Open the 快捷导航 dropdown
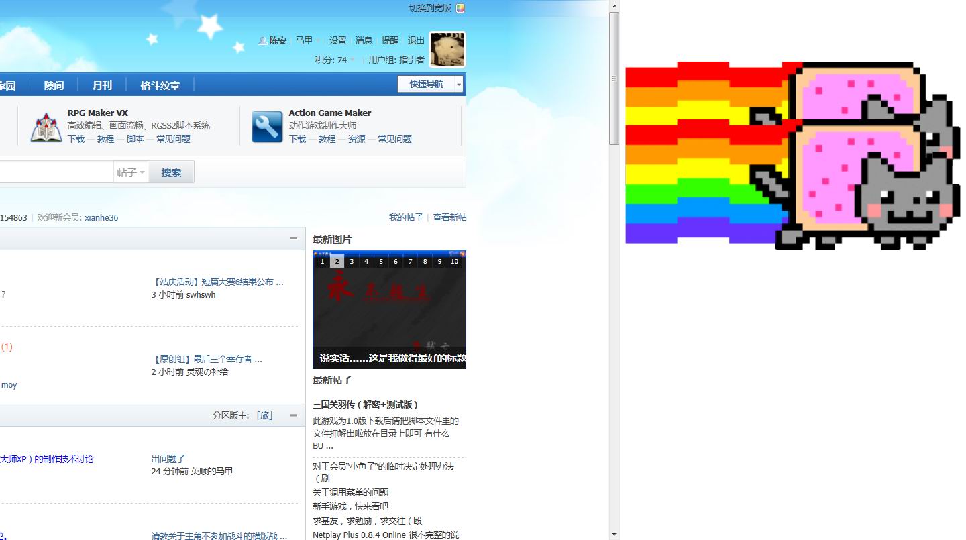Viewport: 966px width, 540px height. [x=431, y=84]
